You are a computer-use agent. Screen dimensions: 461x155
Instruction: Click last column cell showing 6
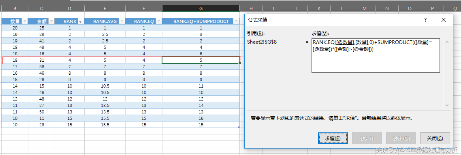point(201,54)
